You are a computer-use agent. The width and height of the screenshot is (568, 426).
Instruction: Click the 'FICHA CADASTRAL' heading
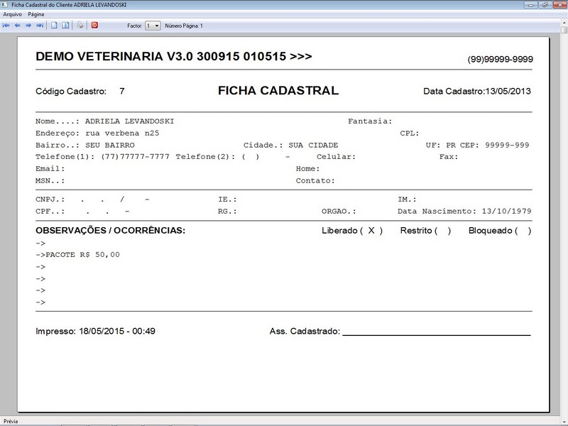[278, 91]
